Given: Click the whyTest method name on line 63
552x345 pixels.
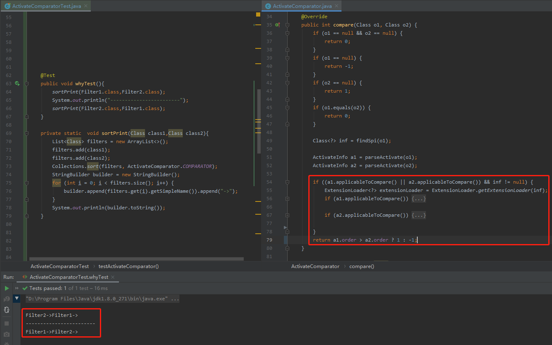Looking at the screenshot, I should (x=85, y=84).
